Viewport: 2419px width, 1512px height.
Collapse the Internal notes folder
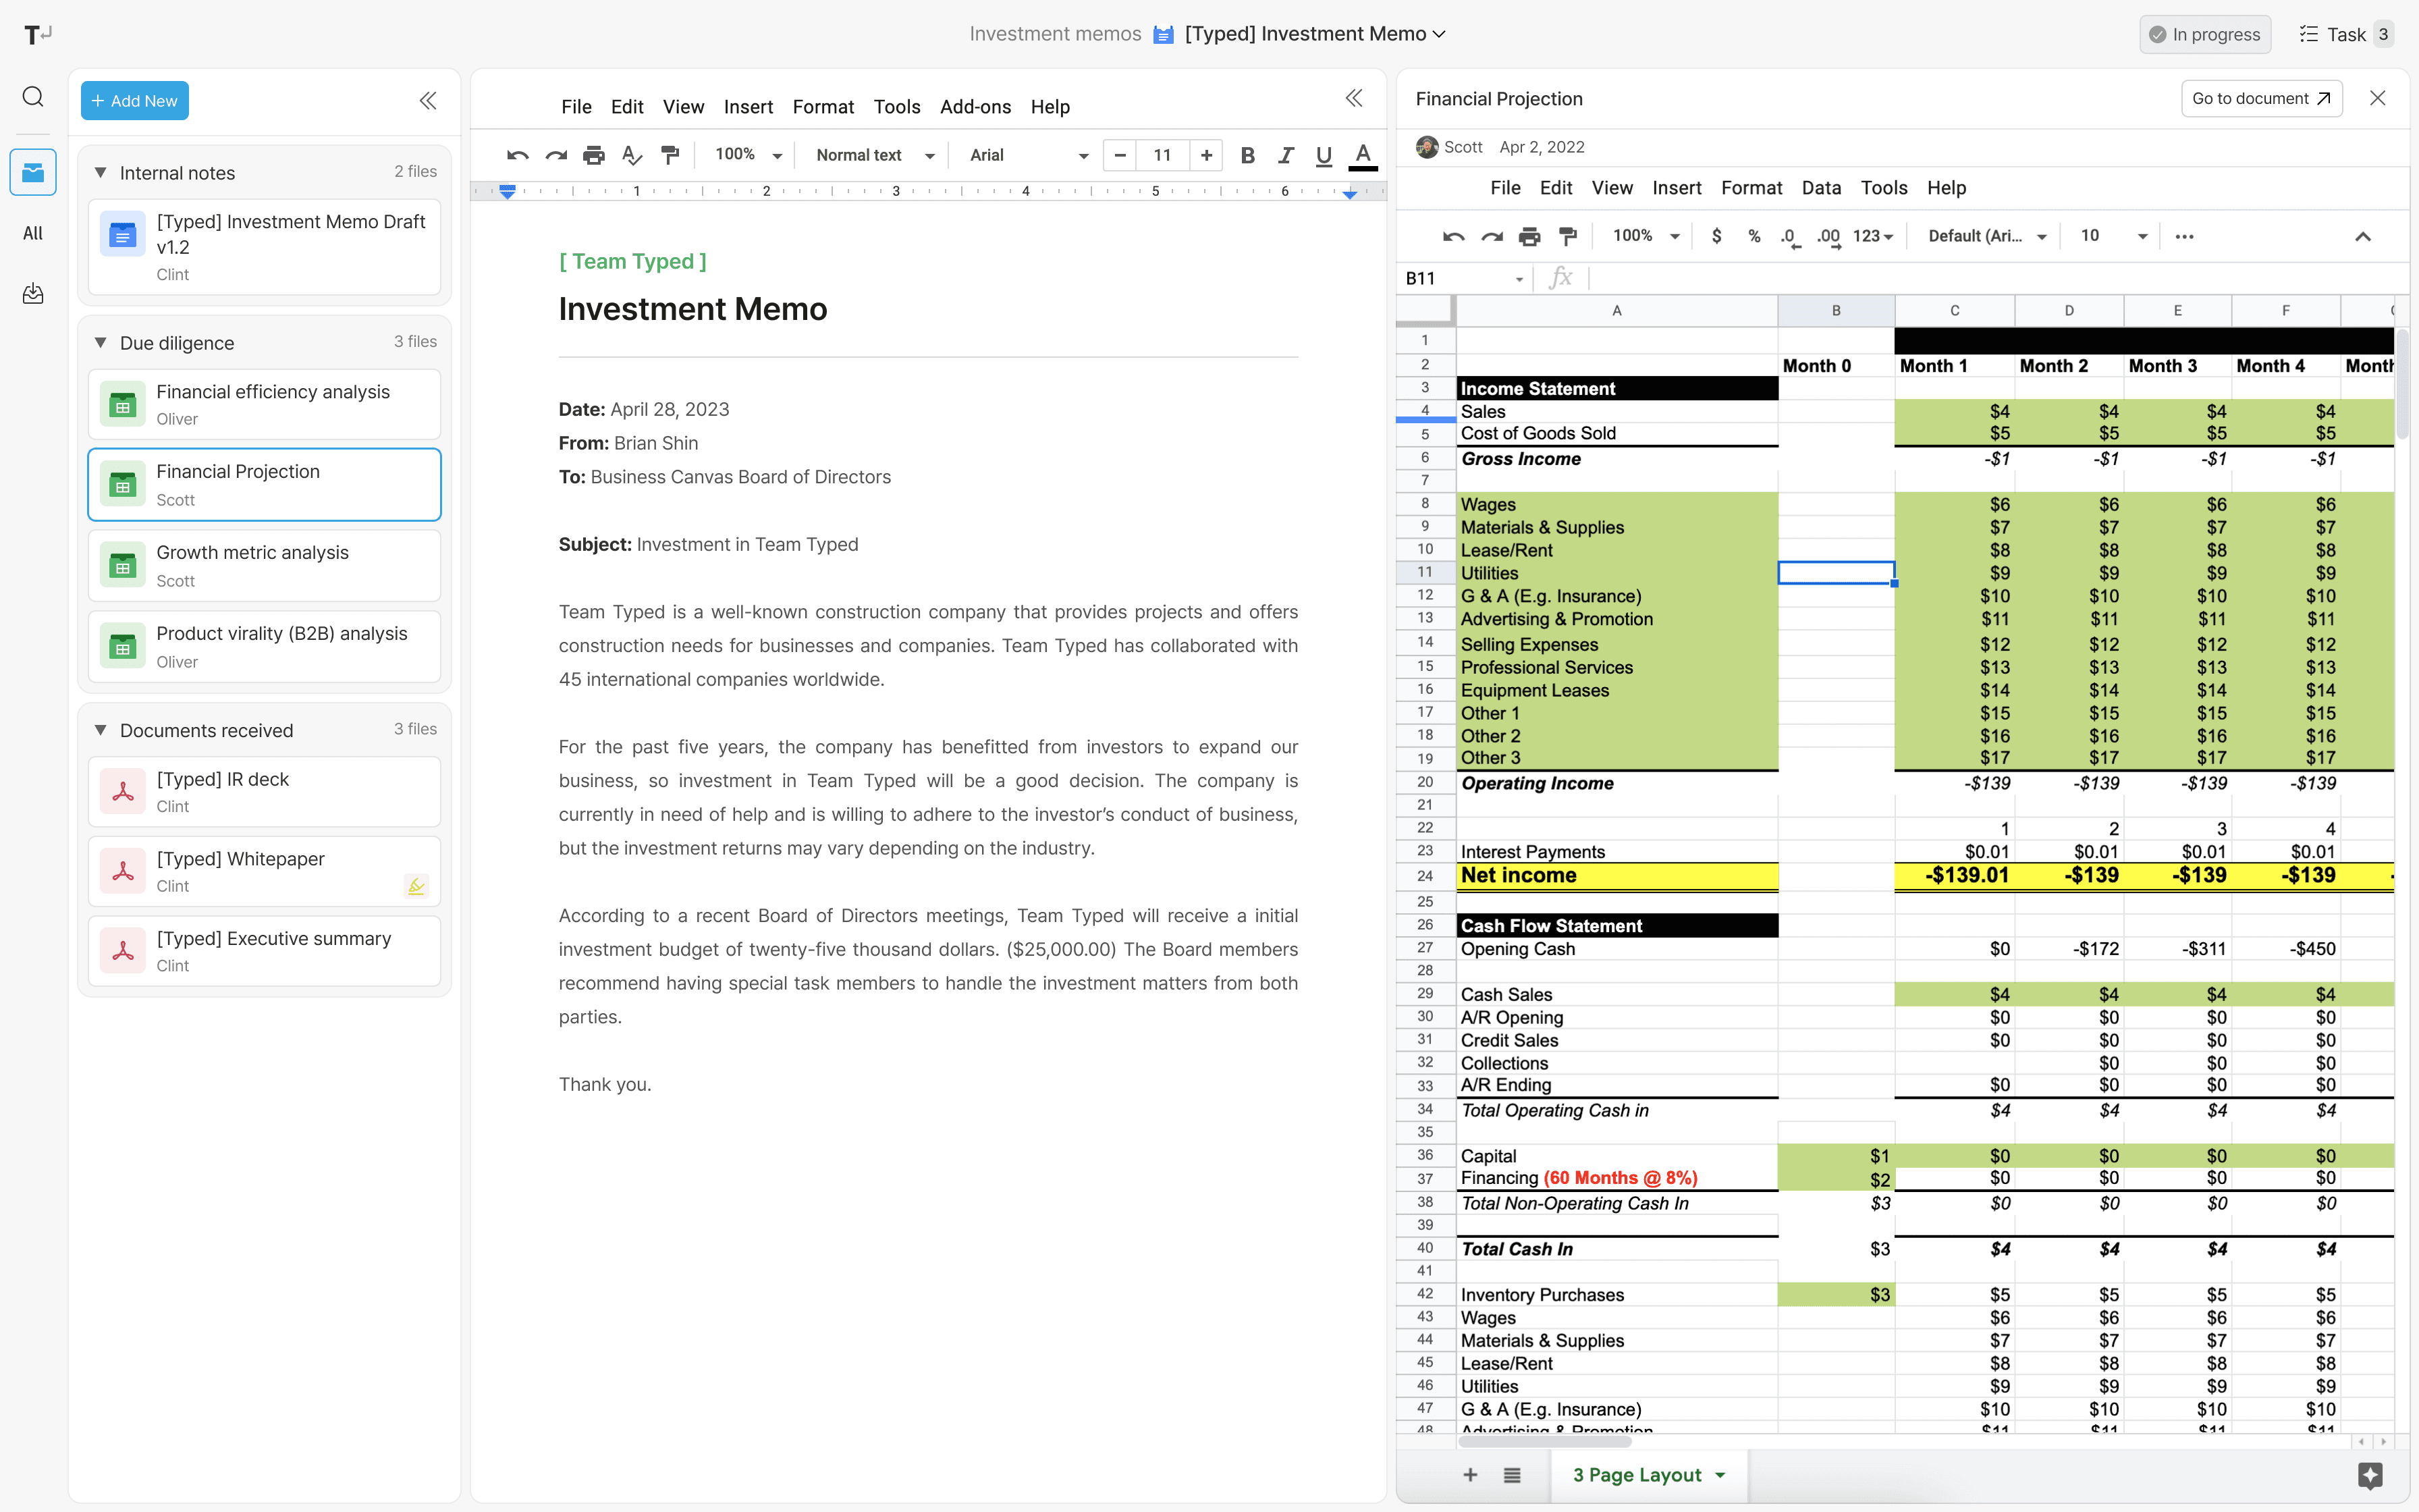(x=100, y=173)
